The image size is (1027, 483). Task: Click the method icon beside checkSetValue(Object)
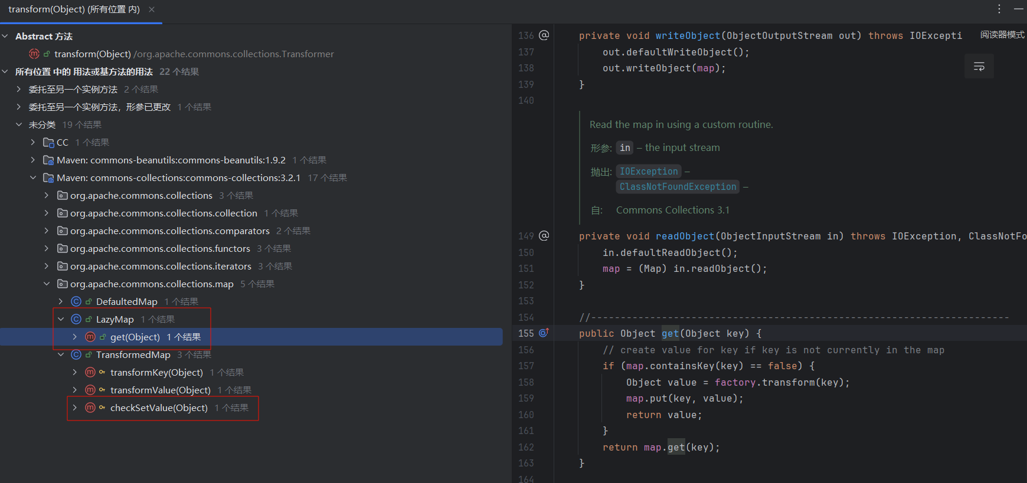(90, 408)
